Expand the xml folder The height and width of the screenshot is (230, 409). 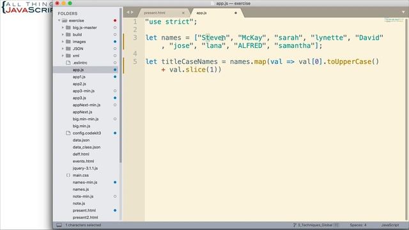coord(63,56)
